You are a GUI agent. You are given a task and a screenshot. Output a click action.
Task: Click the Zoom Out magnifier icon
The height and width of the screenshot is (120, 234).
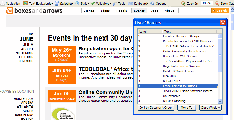click(217, 3)
